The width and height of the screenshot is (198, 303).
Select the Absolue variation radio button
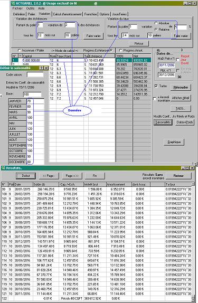tap(156, 23)
